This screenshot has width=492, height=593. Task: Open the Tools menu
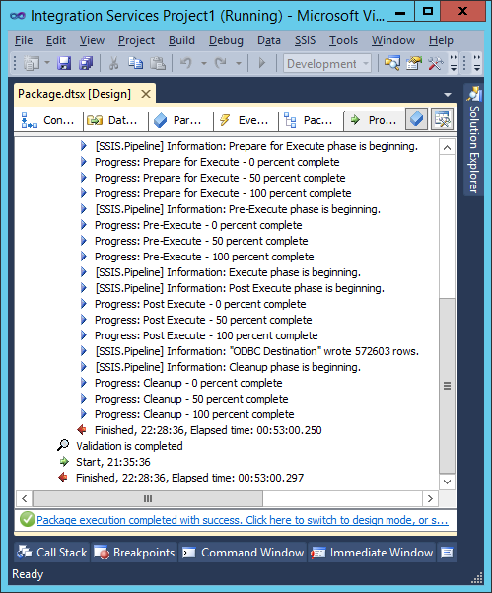(343, 40)
